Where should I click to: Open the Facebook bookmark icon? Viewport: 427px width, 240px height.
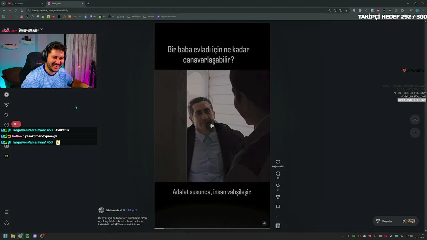[x=86, y=17]
